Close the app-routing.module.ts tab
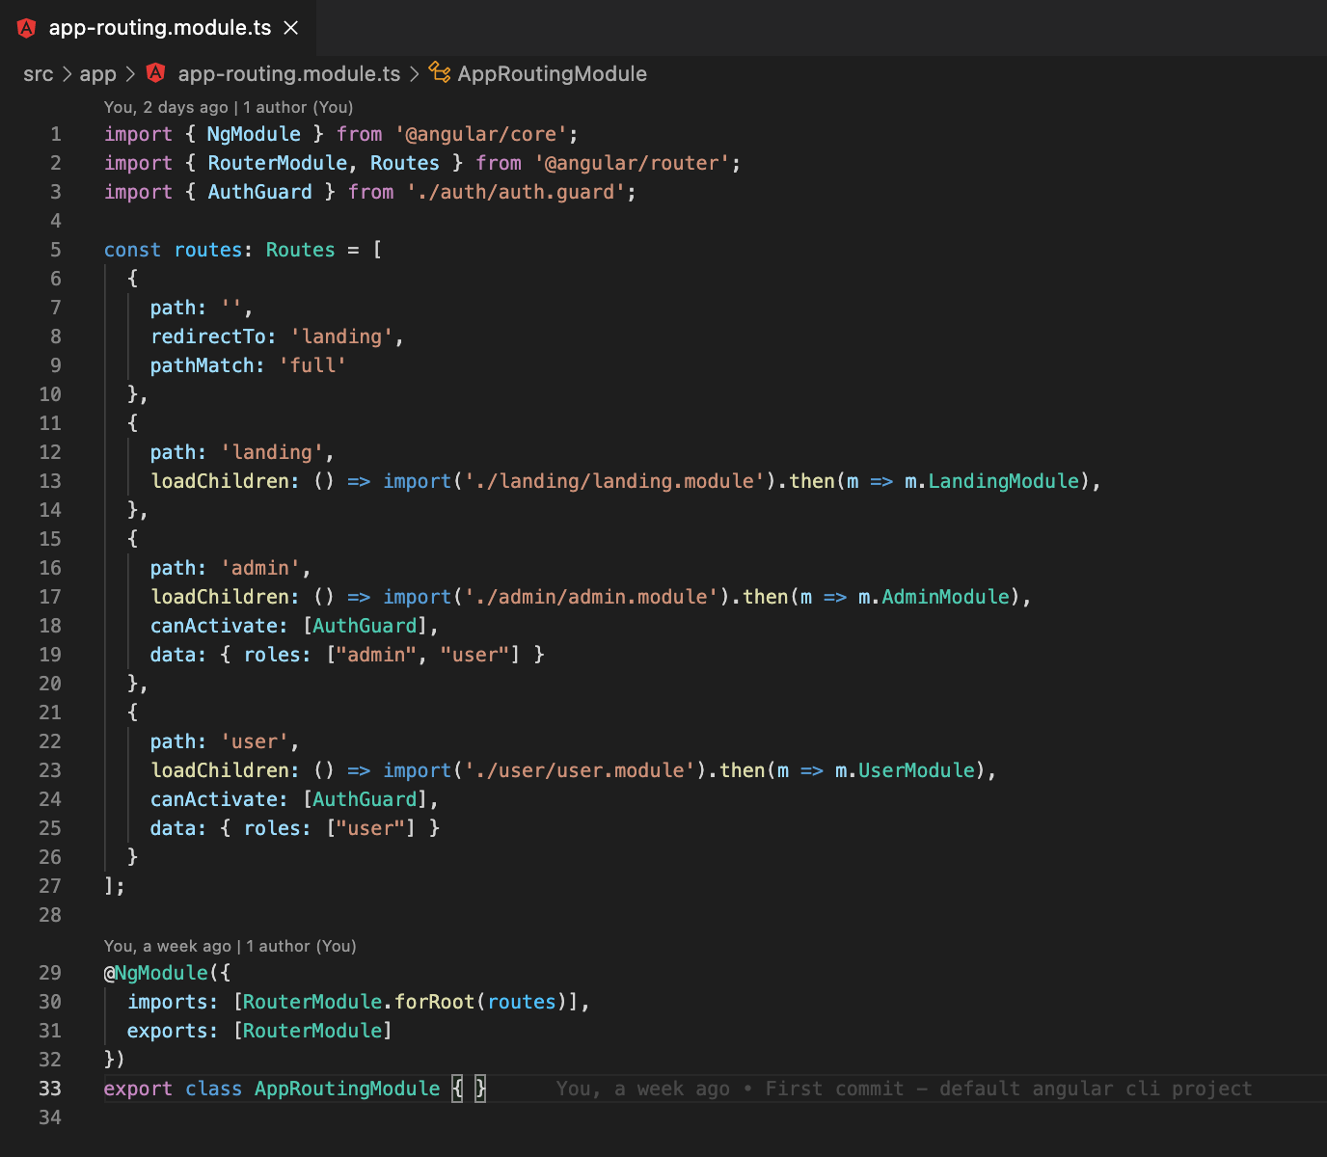Viewport: 1327px width, 1157px height. click(x=291, y=28)
